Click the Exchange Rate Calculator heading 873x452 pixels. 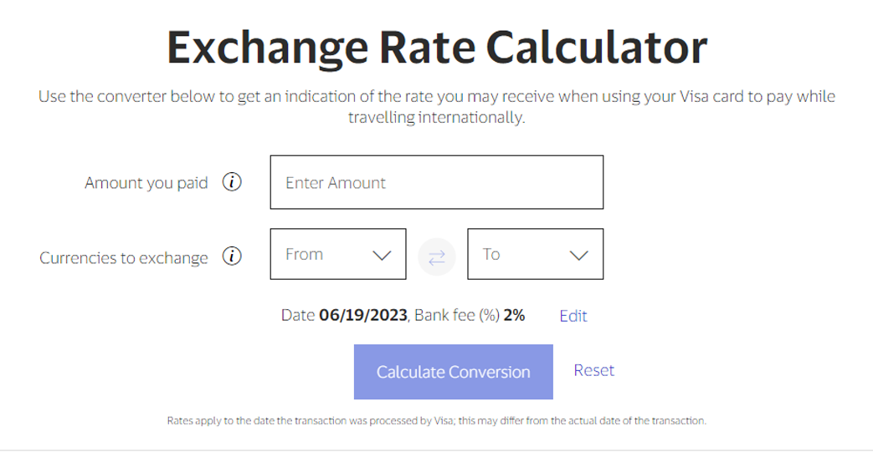pyautogui.click(x=437, y=48)
